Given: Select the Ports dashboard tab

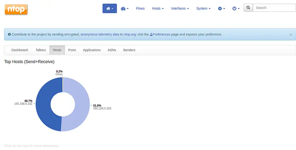Looking at the screenshot, I should tap(72, 50).
